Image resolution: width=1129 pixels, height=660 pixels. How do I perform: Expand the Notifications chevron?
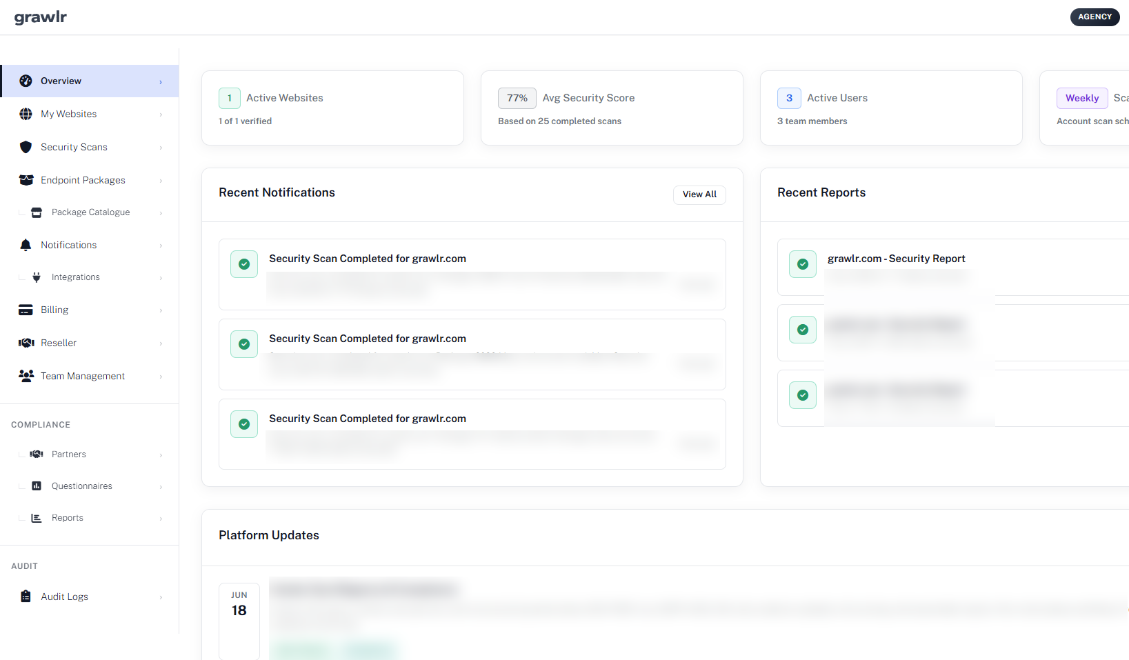pyautogui.click(x=161, y=246)
